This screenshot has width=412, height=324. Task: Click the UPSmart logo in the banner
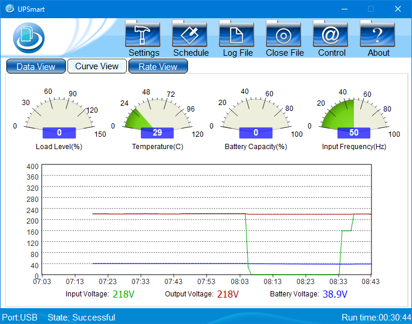[29, 38]
